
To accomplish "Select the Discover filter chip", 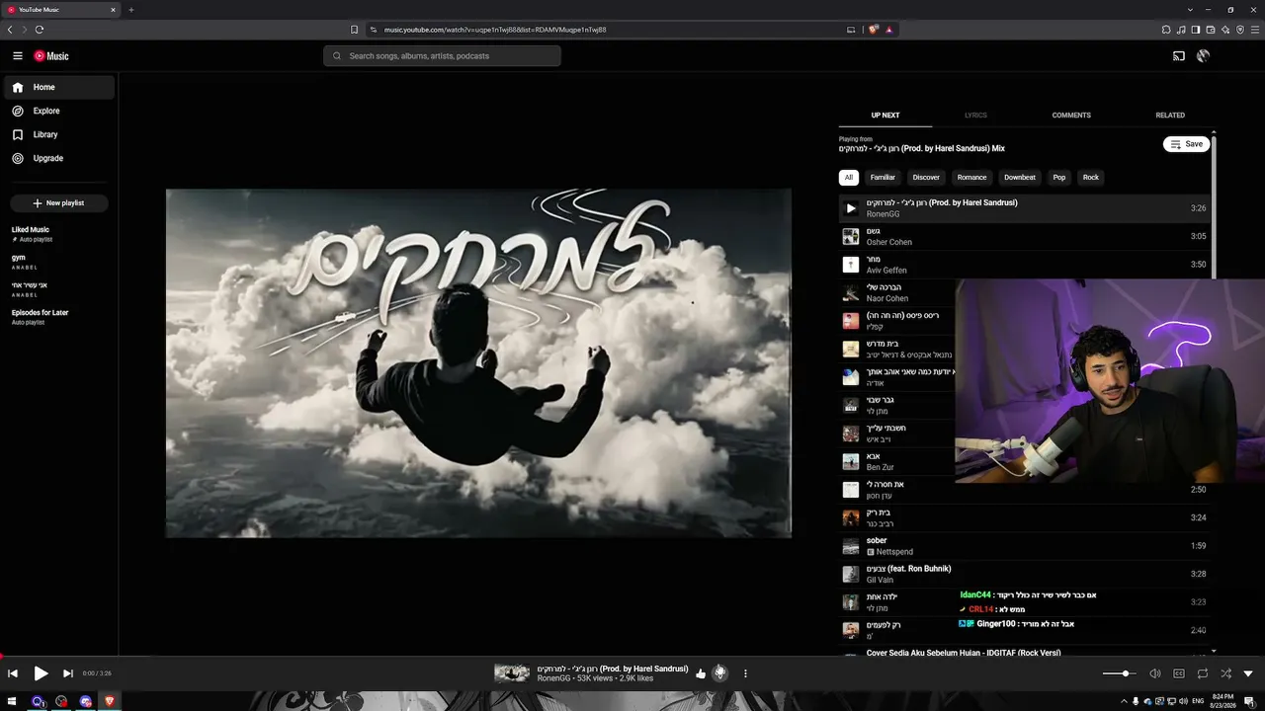I will (926, 178).
